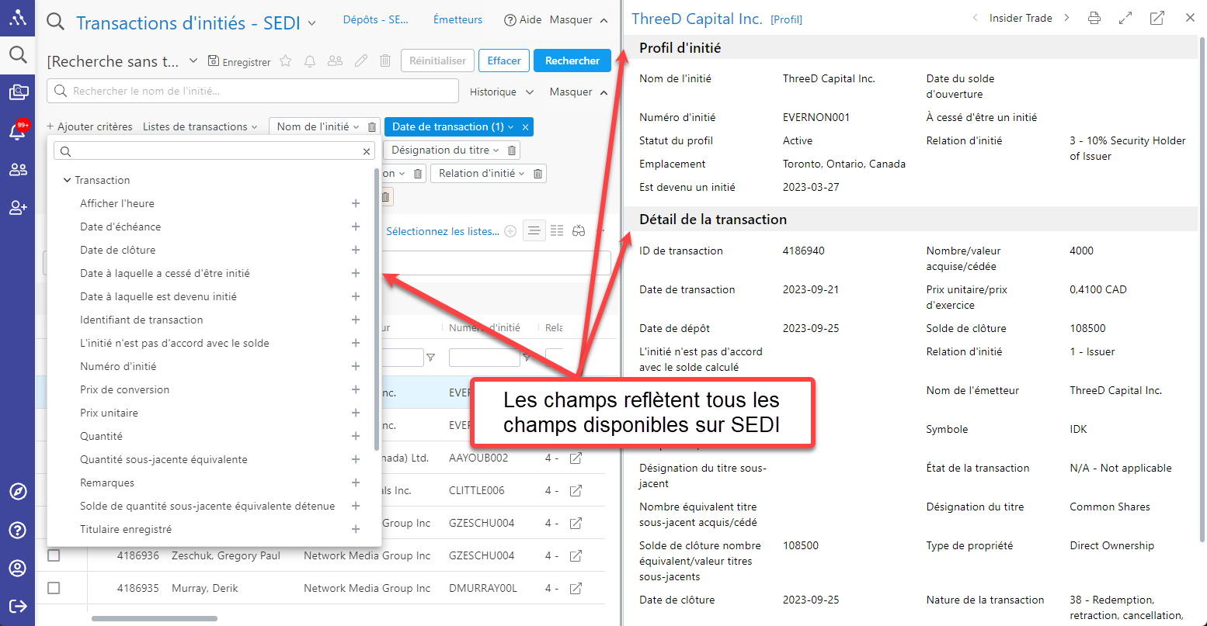Click the print icon in the profile panel

[1094, 18]
